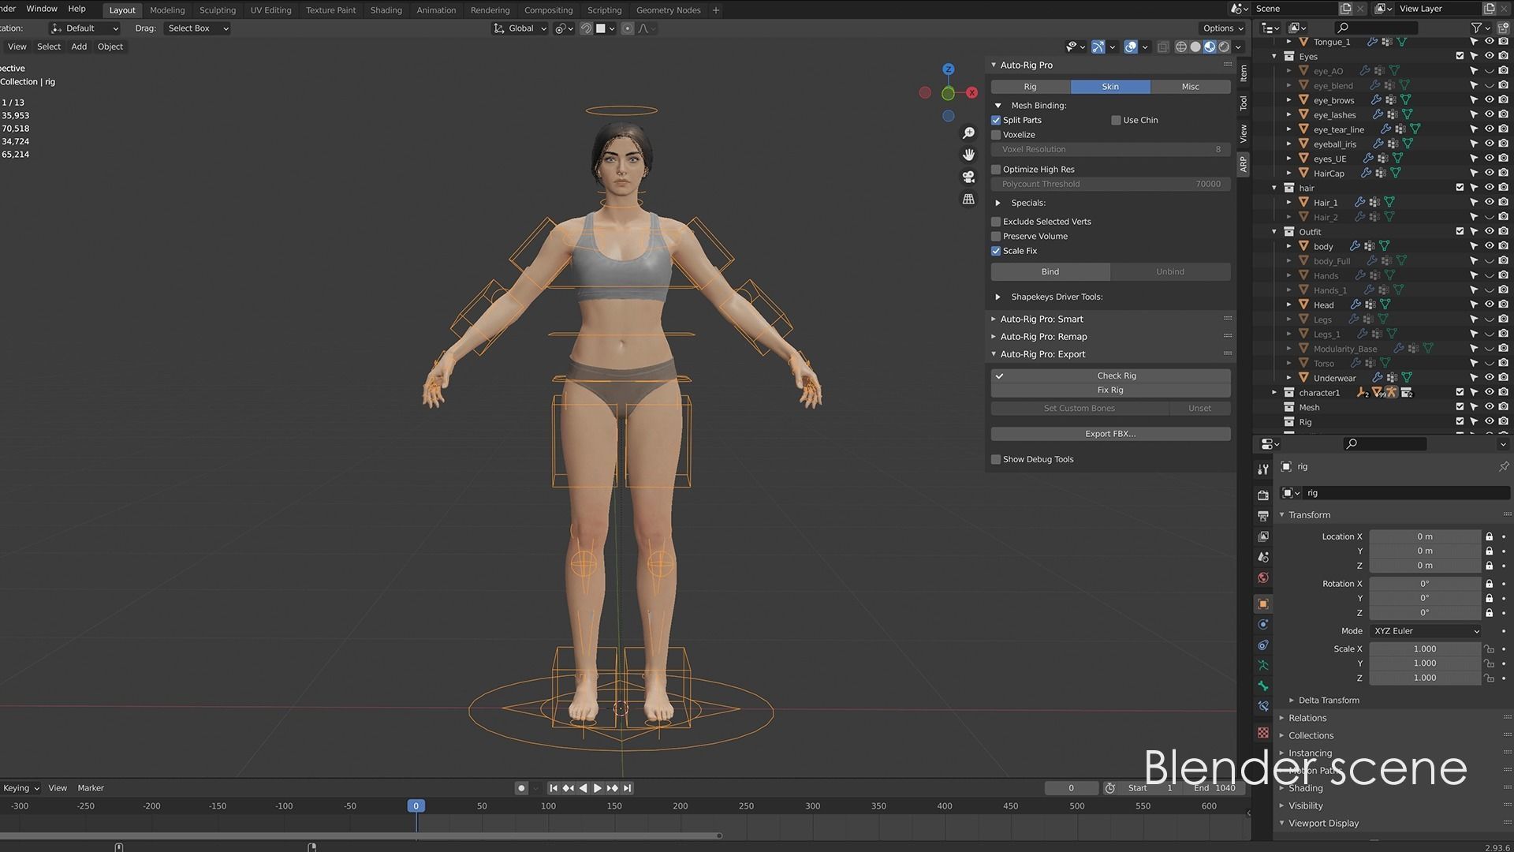Uncheck the Scale Fix checkbox
The image size is (1514, 852).
996,251
